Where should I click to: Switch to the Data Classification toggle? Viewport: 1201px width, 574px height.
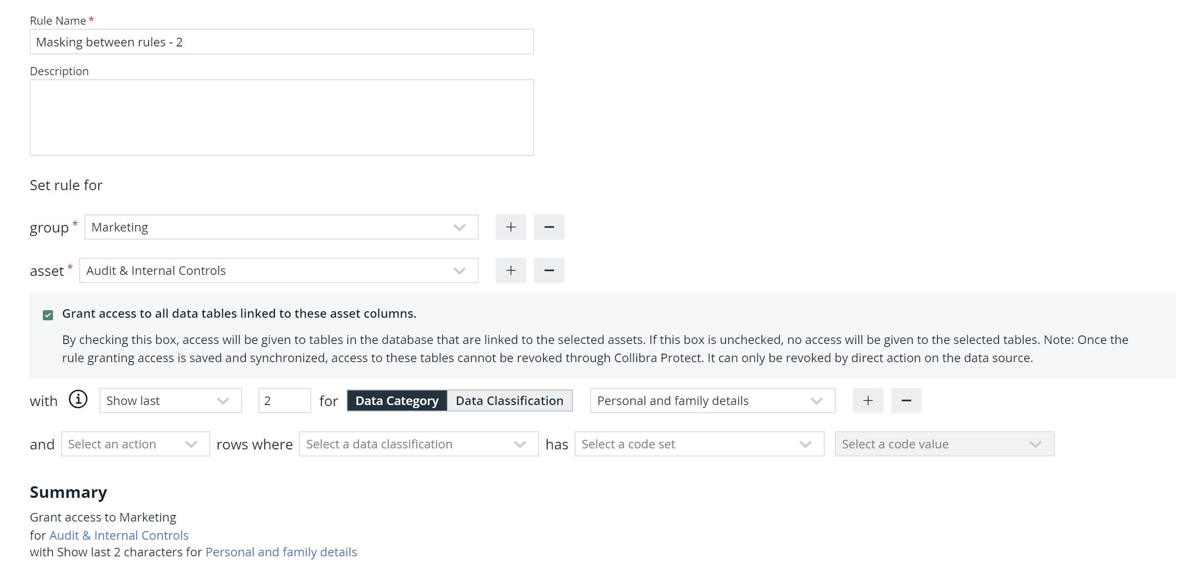(x=509, y=400)
